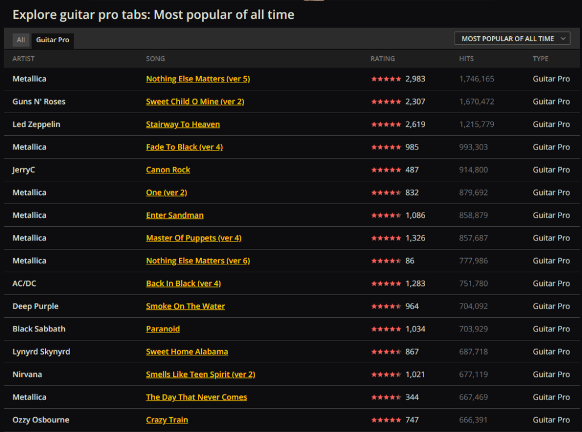Select the stars beside Enter Sandman
Screen dimensions: 582x432
[386, 215]
